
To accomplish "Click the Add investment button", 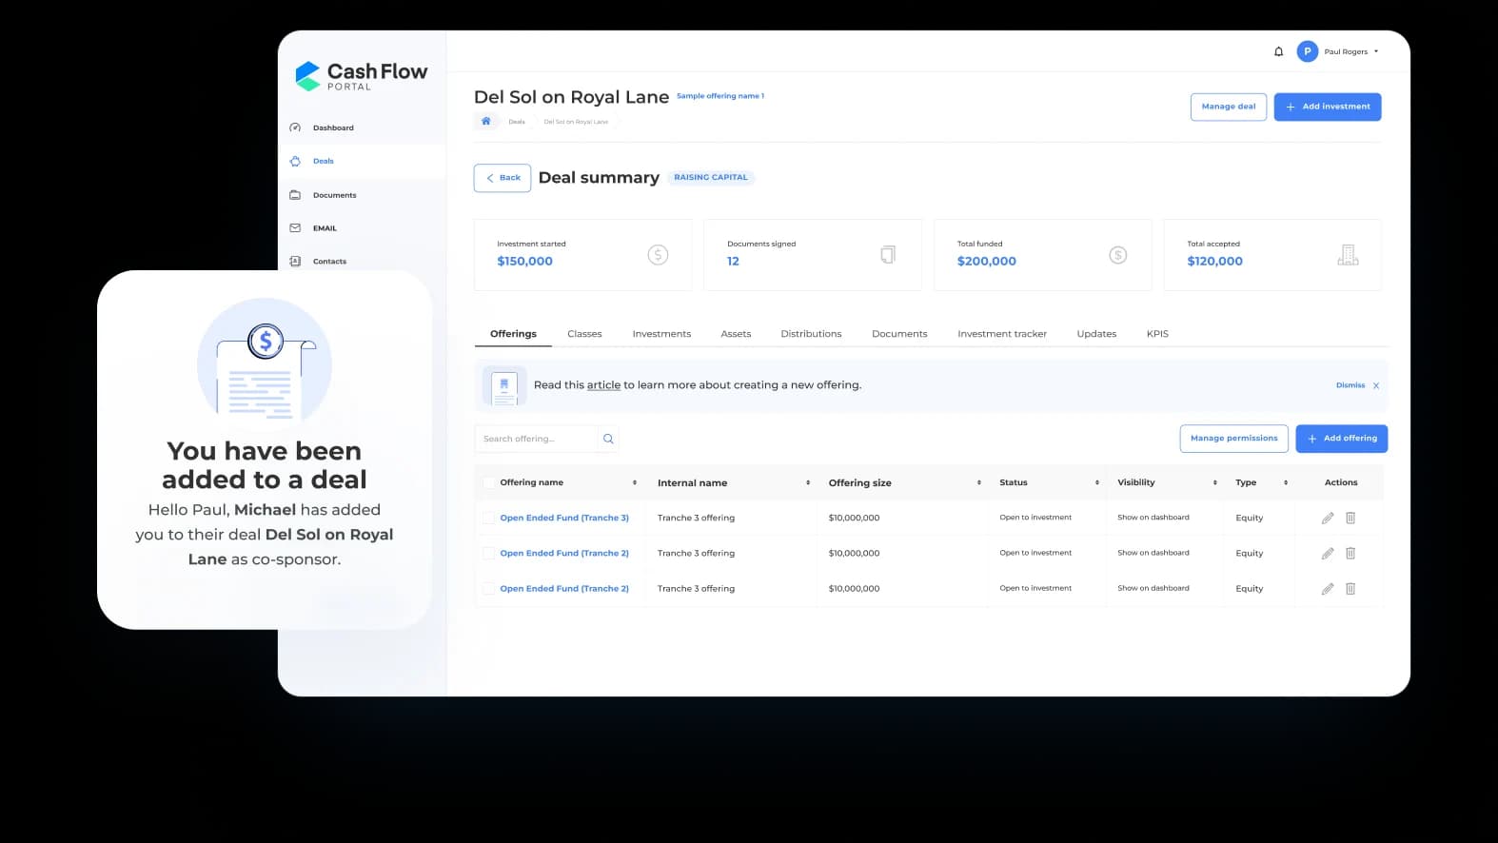I will (1327, 107).
